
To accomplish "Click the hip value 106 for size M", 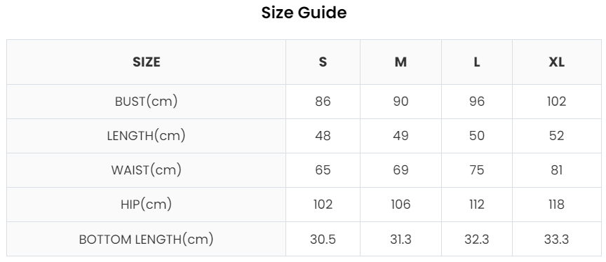I will tap(400, 205).
